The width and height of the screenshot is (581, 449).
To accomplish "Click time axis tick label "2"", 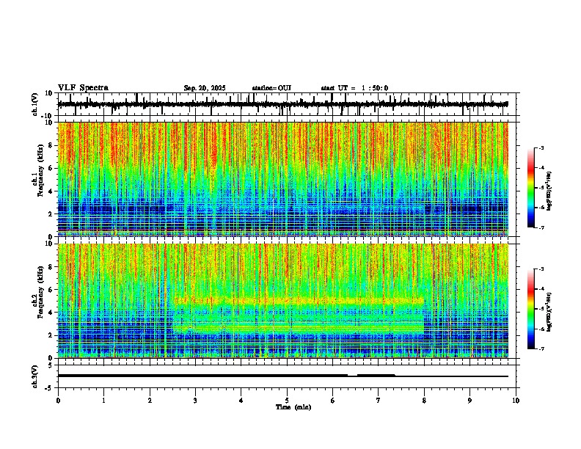I will pyautogui.click(x=150, y=401).
